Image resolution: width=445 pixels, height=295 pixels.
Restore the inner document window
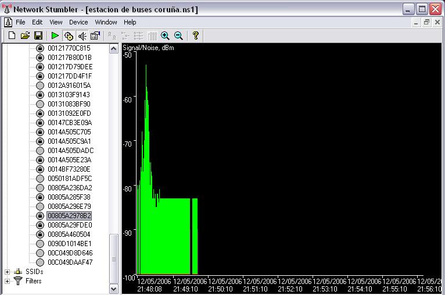(x=426, y=23)
